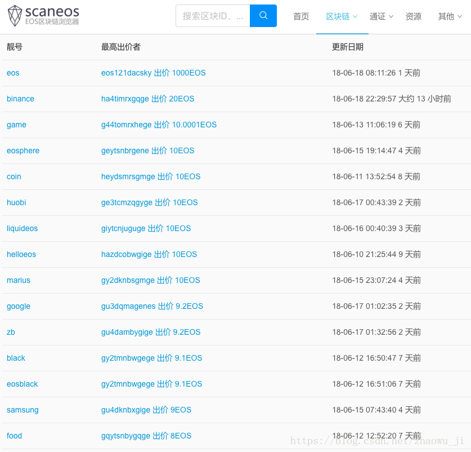Select date 18-06-15 07:43:40 4 天前
The image size is (471, 452).
click(376, 410)
